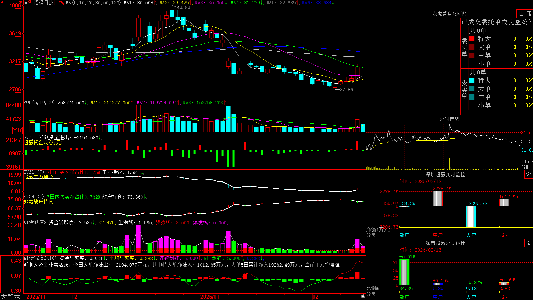Viewport: 533px width, 300px height.
Task: Click the 小单 row in 委买单
Action: (500, 64)
